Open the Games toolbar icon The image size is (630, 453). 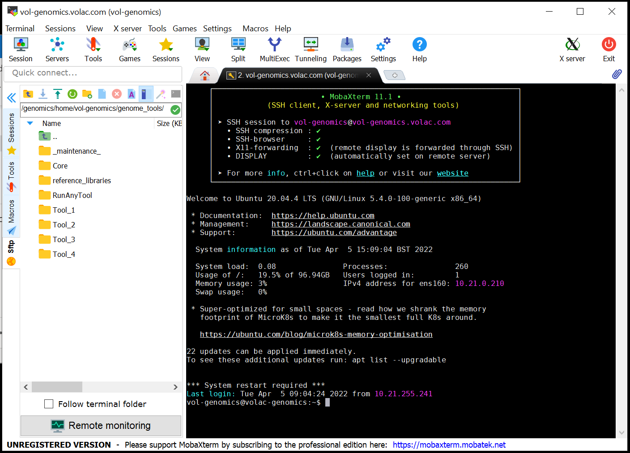click(x=130, y=50)
